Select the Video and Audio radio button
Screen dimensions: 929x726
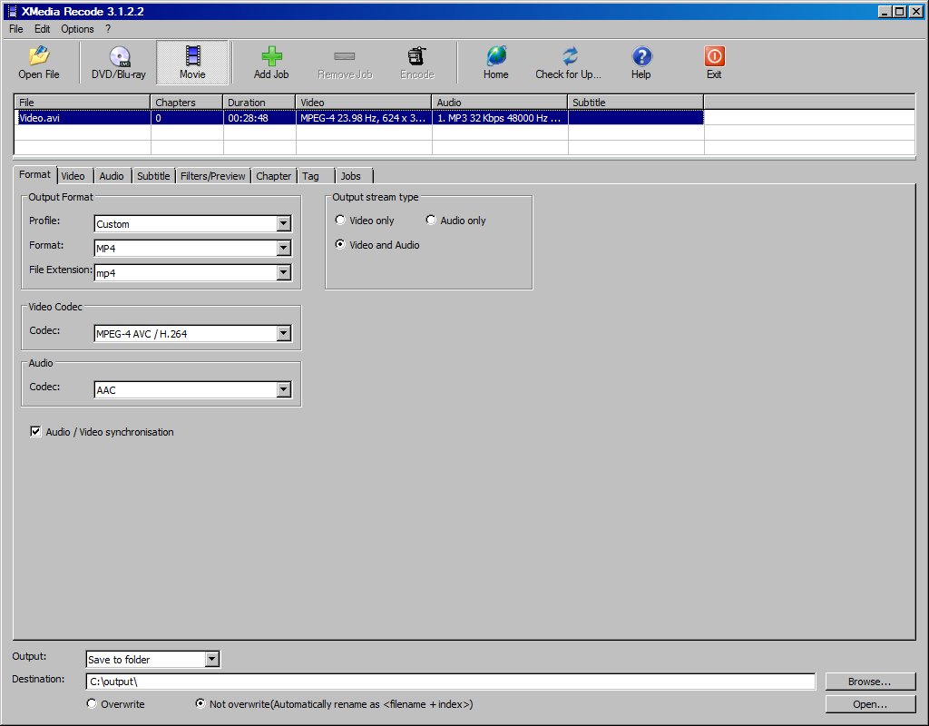[x=340, y=244]
